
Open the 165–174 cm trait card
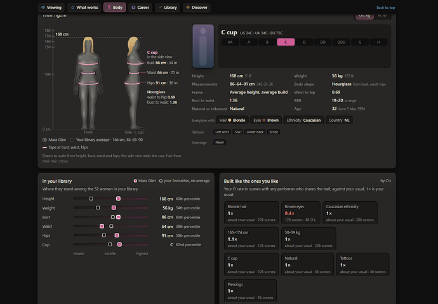tap(251, 239)
